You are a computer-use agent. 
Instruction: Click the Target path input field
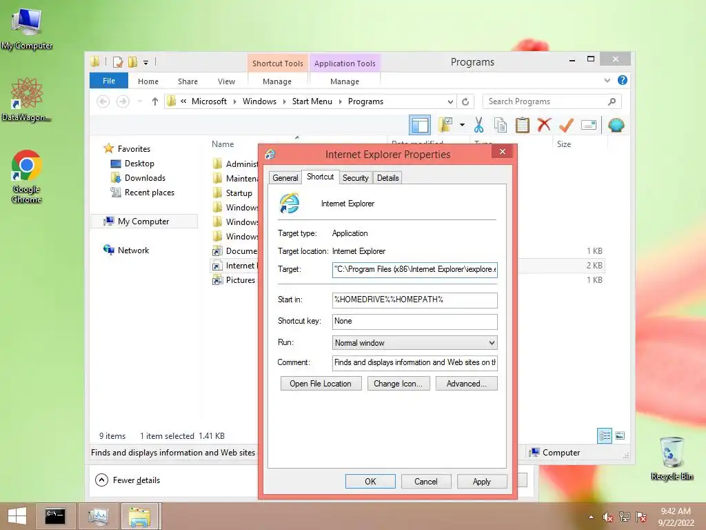click(414, 270)
